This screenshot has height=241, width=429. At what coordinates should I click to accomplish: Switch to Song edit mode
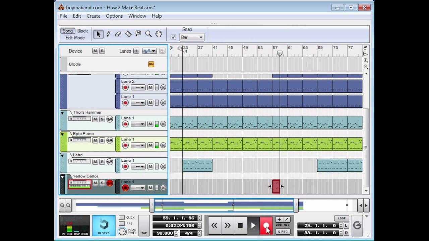click(x=68, y=31)
